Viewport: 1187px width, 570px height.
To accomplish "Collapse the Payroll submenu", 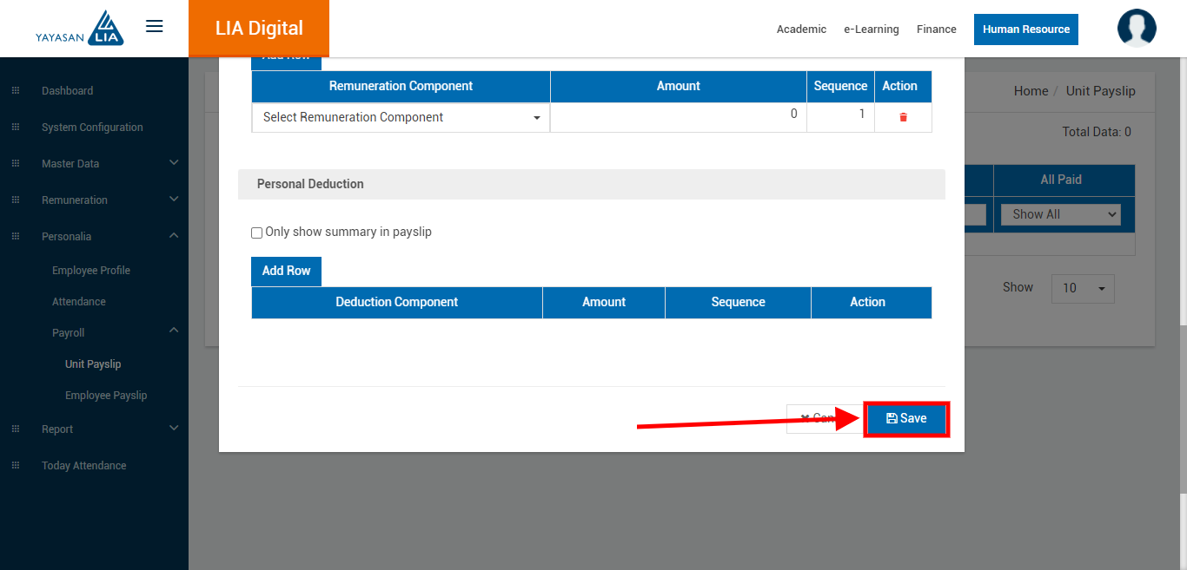I will click(x=173, y=331).
